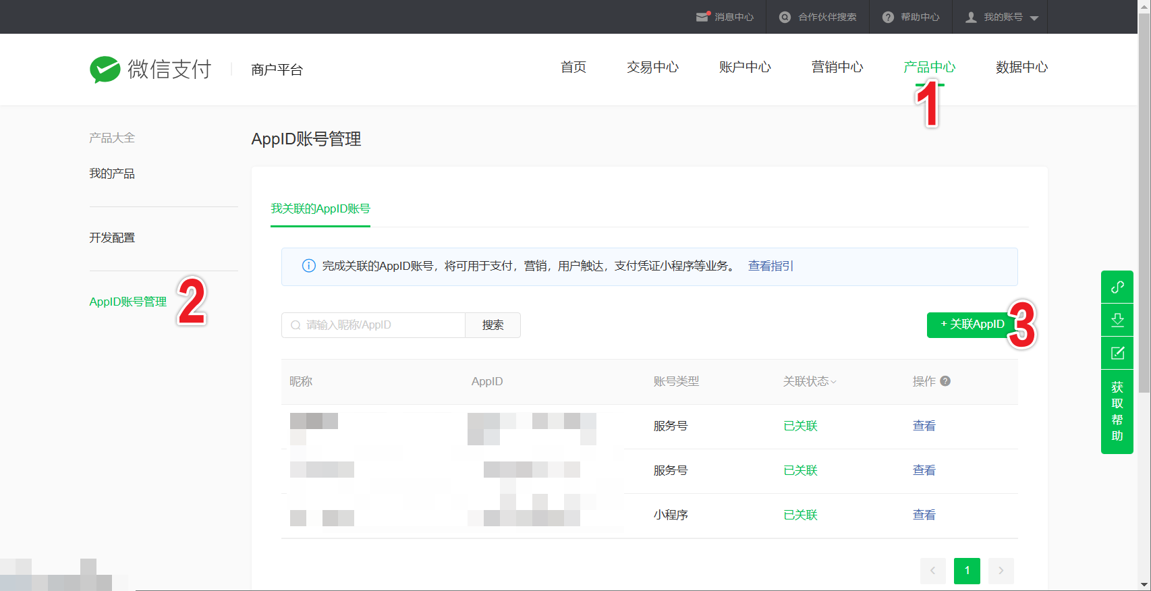Click the 产品大全 sidebar item
The image size is (1151, 591).
click(112, 138)
